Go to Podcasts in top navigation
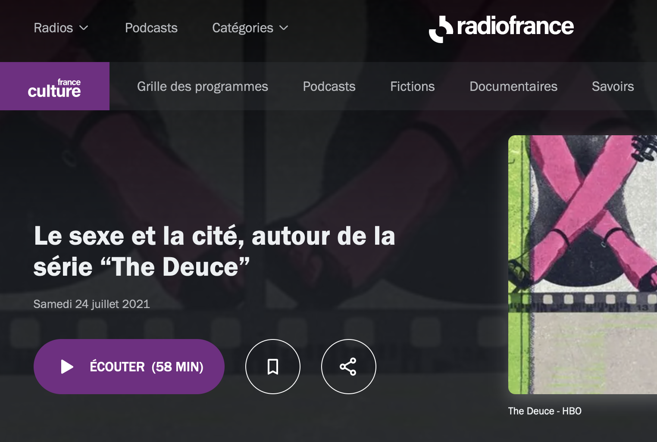657x442 pixels. tap(151, 28)
